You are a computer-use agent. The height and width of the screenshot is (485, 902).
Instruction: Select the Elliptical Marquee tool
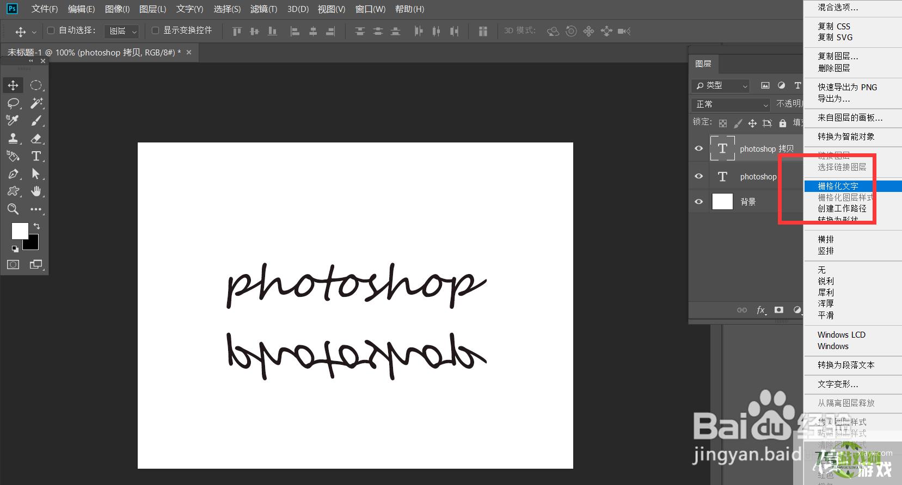(x=36, y=85)
